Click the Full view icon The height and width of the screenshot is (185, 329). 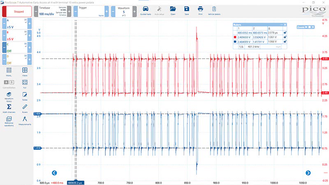(25, 84)
